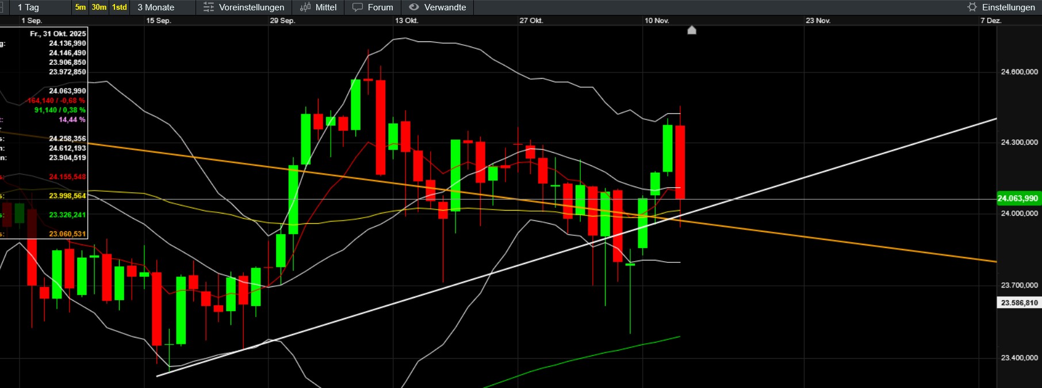Click the house-shaped marker below 10 Nov.
Viewport: 1042px width, 388px height.
tap(692, 30)
